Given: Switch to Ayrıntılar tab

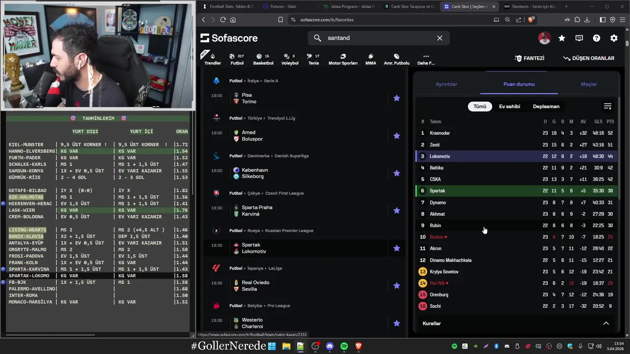Looking at the screenshot, I should coord(446,84).
